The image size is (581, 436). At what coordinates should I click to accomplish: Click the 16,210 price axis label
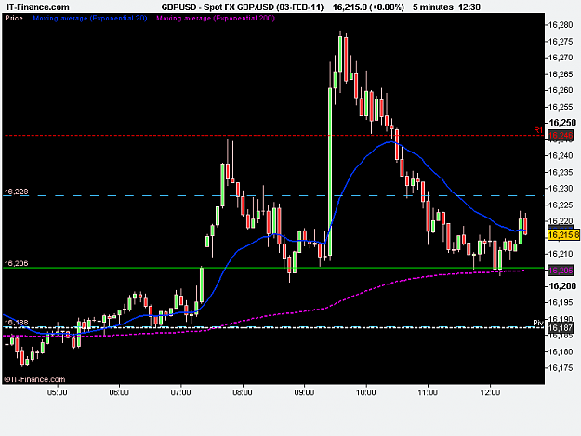pos(561,254)
